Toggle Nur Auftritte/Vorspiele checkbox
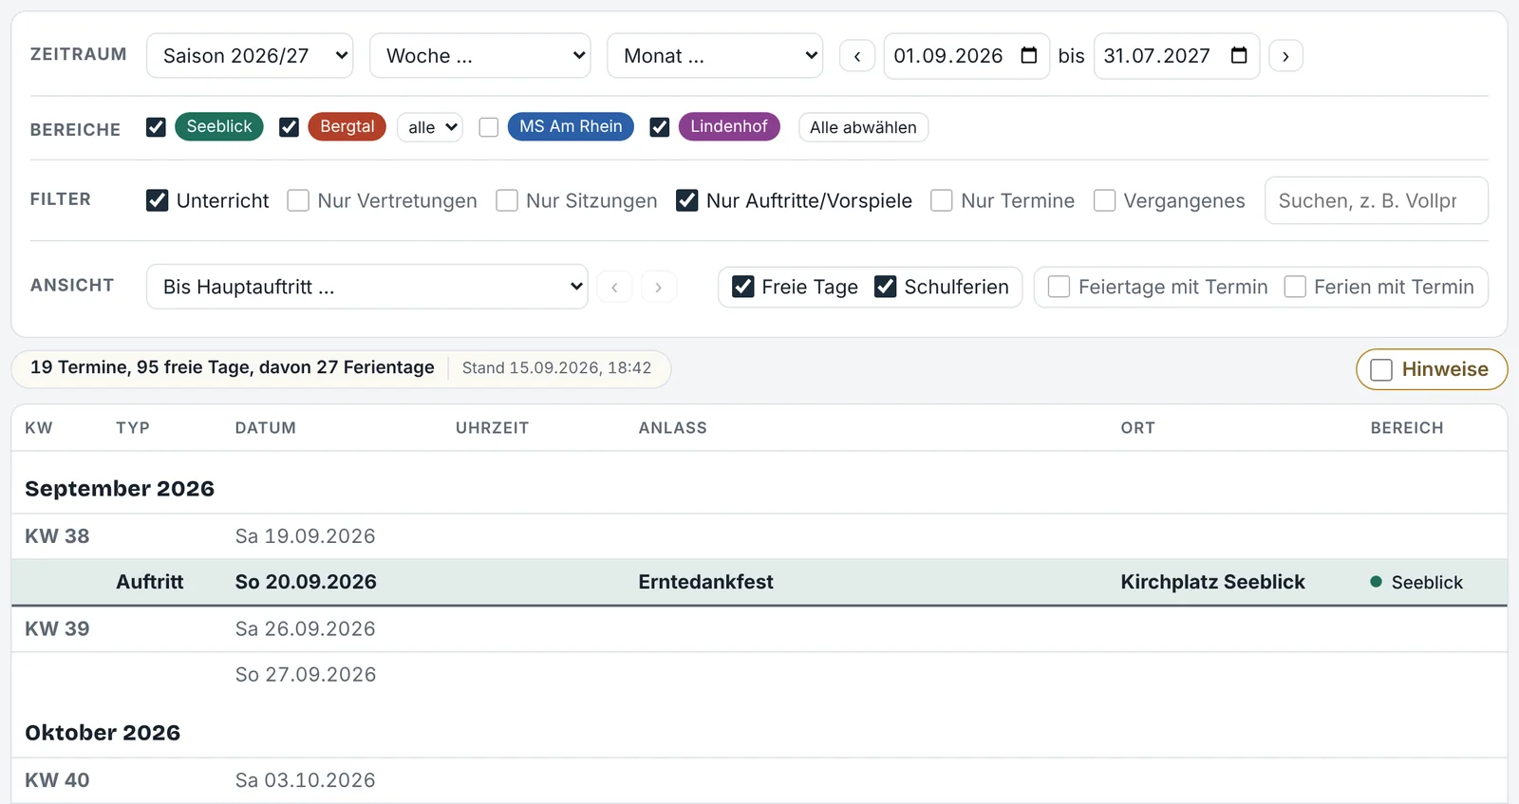 click(687, 200)
